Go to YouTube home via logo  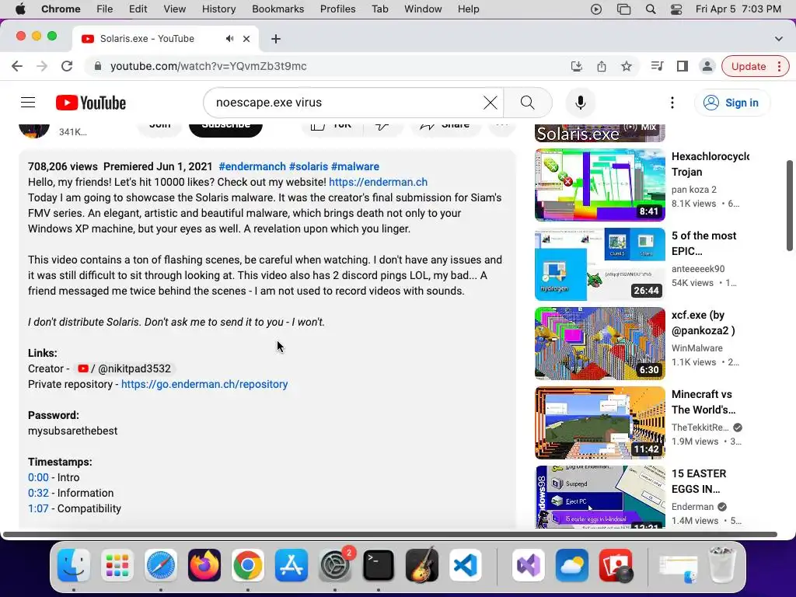click(91, 103)
